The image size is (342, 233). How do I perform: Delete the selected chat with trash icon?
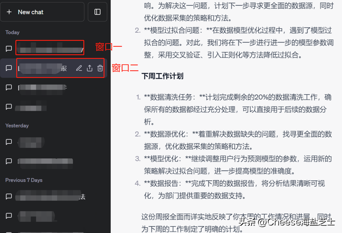100,68
